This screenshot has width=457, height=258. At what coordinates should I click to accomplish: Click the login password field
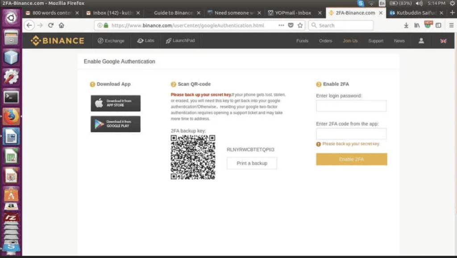(351, 106)
